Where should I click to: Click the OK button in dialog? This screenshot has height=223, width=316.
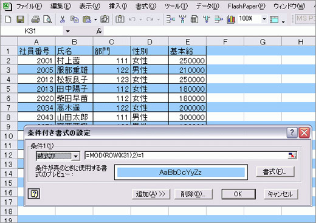tap(238, 194)
